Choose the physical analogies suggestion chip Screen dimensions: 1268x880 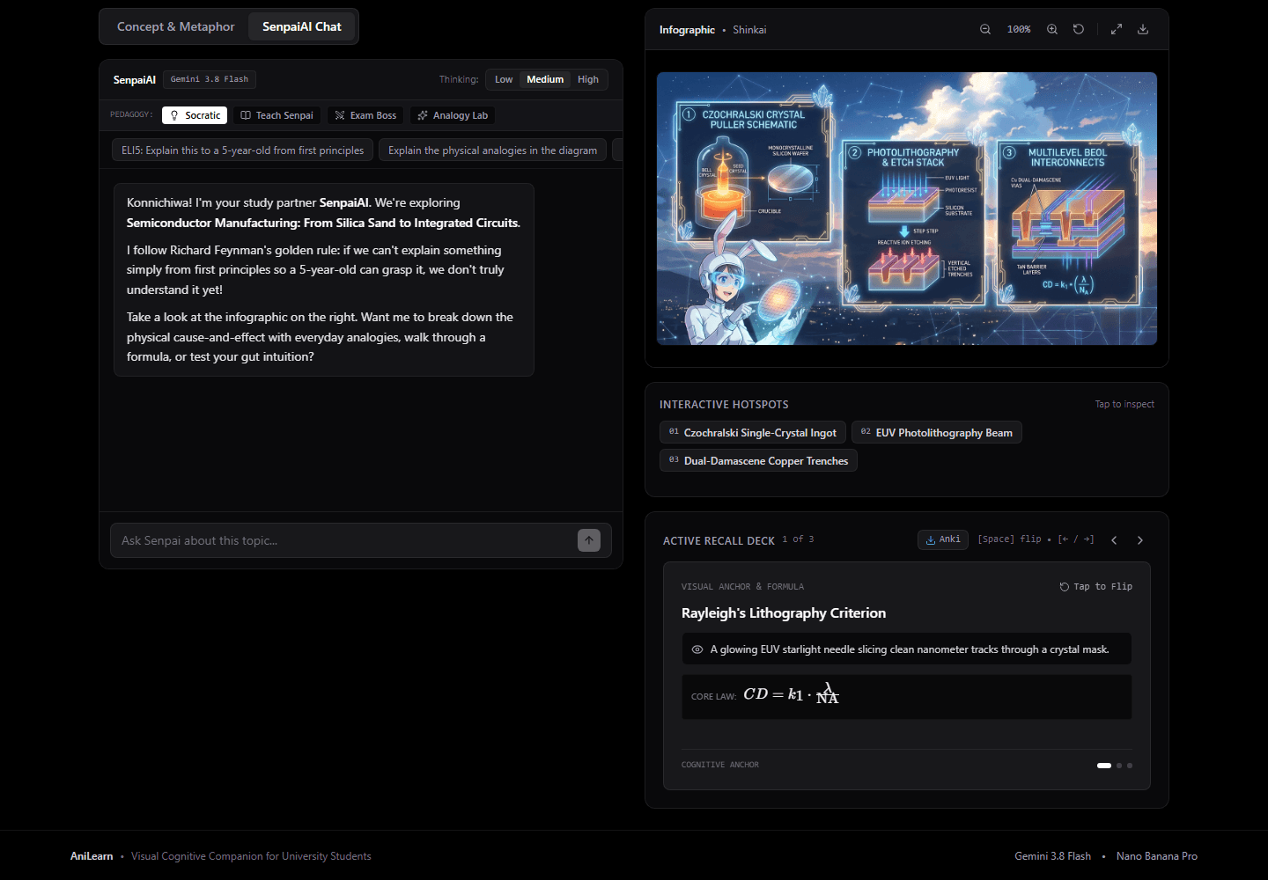(x=493, y=150)
